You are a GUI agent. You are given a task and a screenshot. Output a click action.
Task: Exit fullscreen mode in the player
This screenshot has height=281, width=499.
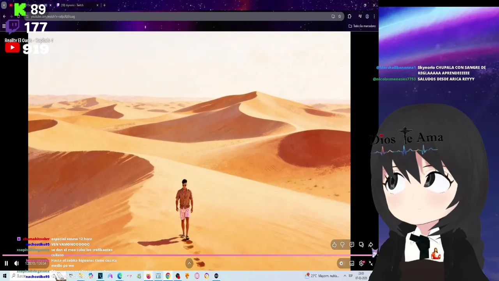[371, 263]
